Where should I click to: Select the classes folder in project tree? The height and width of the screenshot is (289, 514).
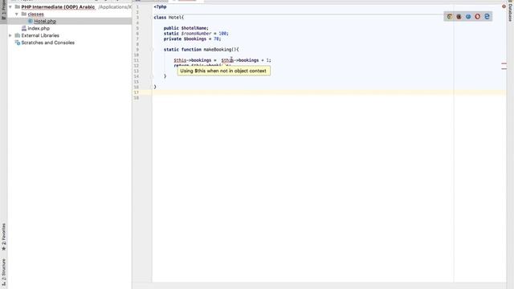pos(35,14)
